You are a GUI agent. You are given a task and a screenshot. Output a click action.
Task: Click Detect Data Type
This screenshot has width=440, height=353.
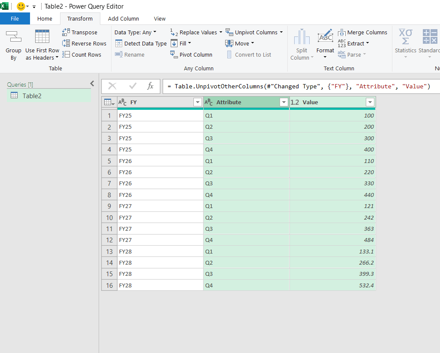(x=141, y=43)
